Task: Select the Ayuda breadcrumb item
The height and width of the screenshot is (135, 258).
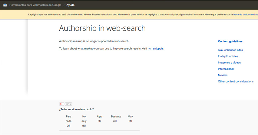Action: (x=71, y=5)
